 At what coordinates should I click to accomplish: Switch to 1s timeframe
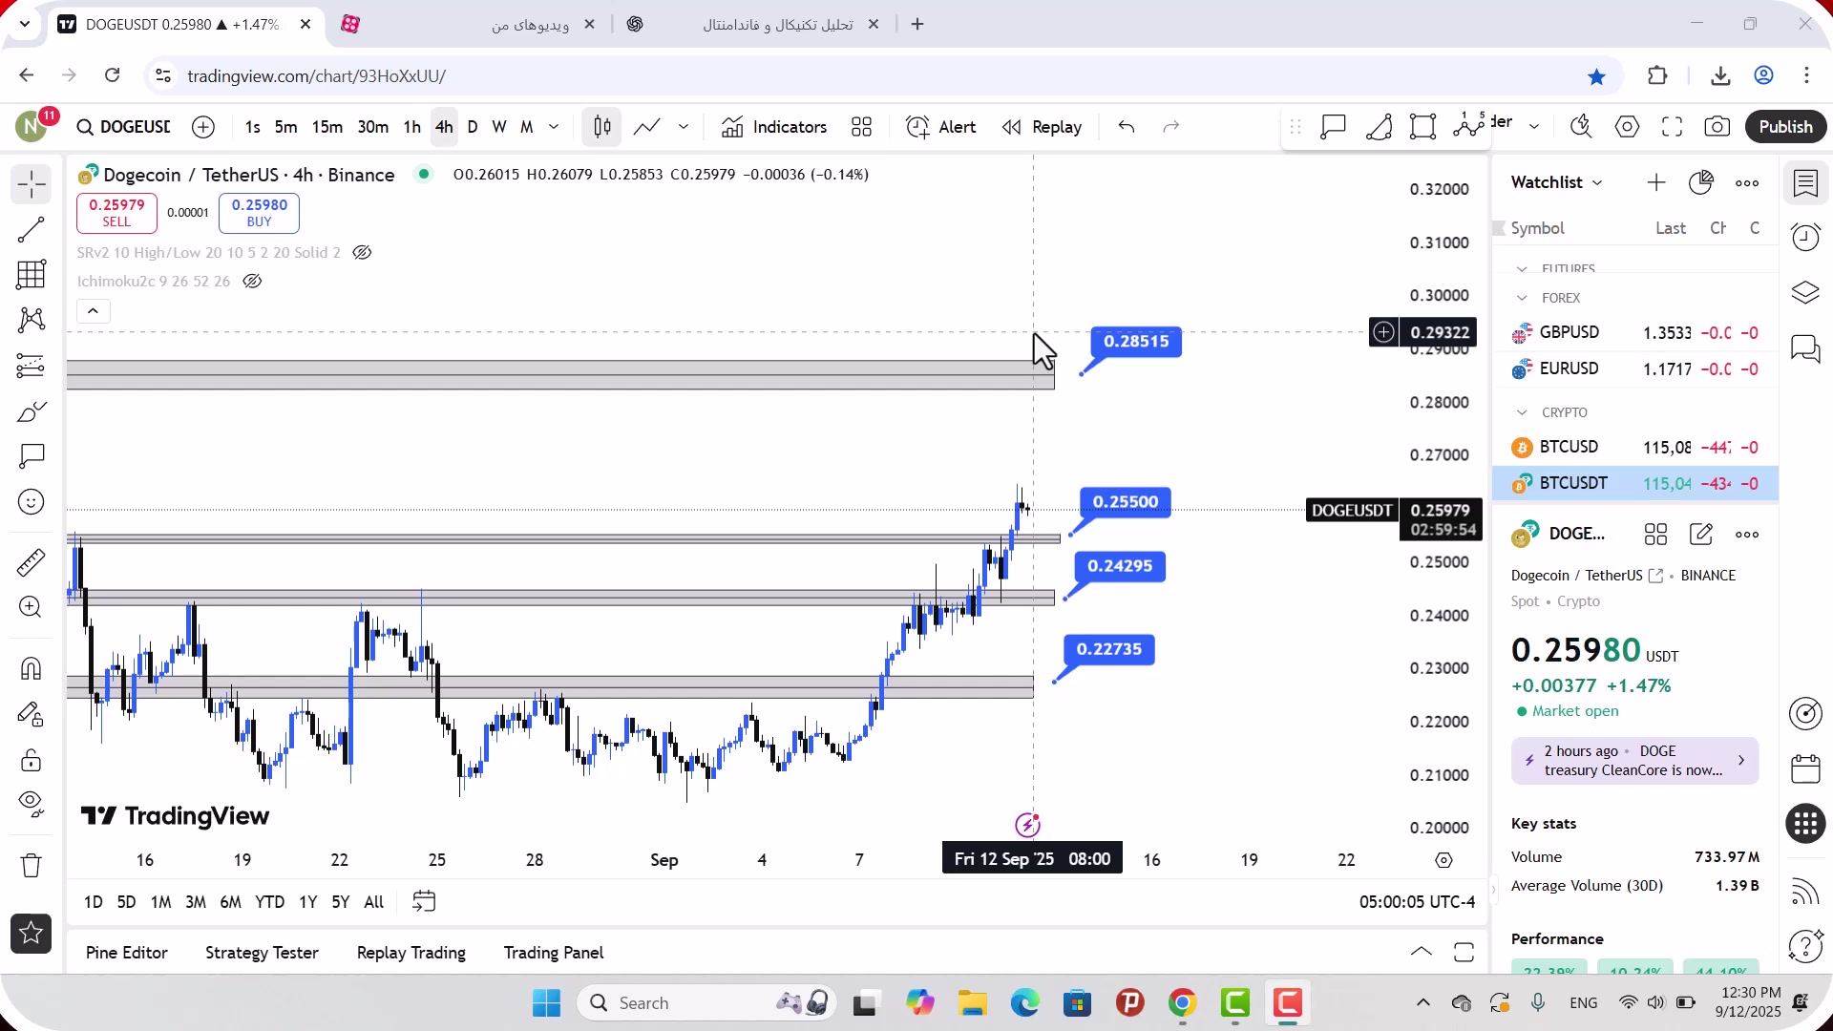tap(252, 127)
